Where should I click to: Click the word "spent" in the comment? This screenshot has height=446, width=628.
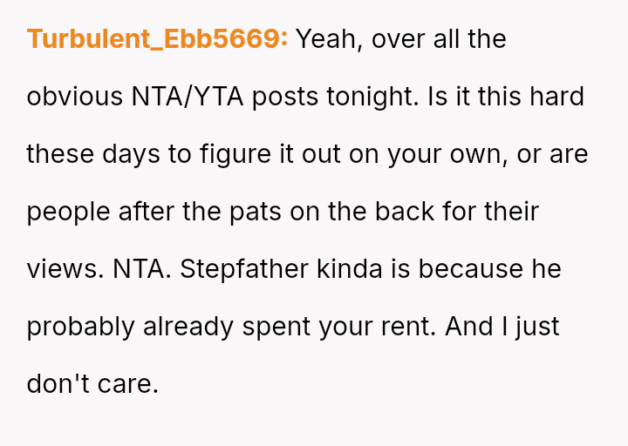(276, 327)
